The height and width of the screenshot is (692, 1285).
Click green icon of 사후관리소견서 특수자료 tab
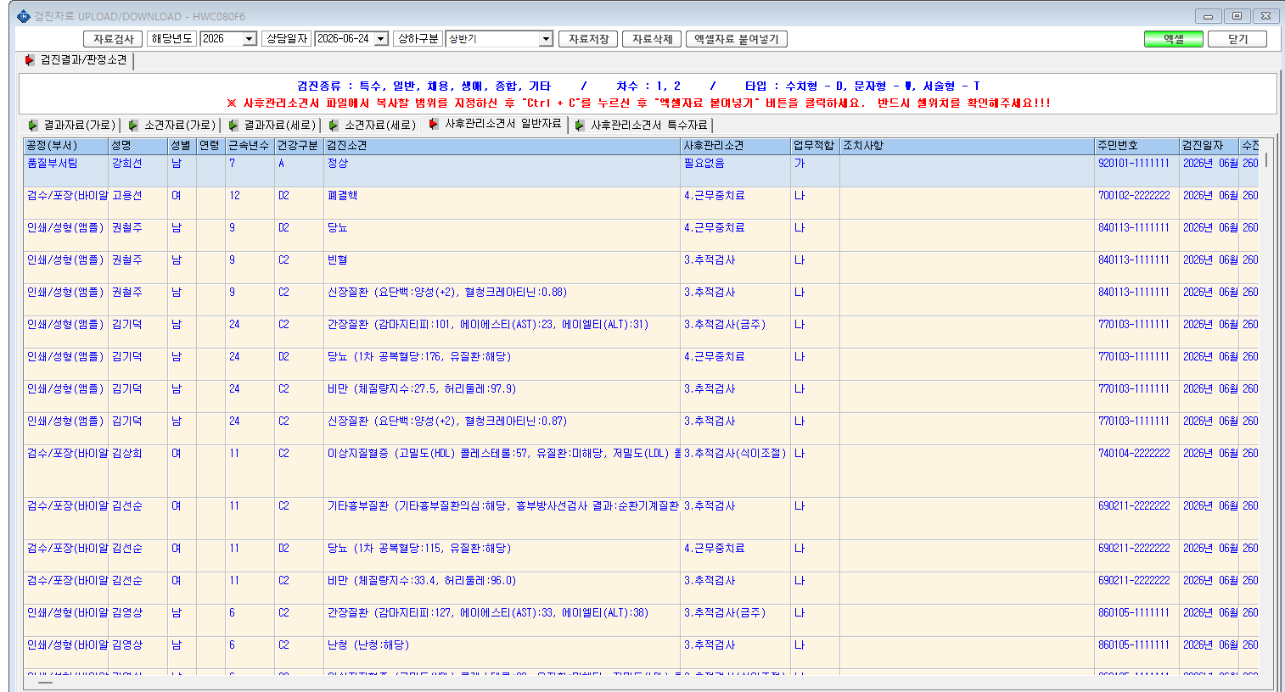pos(580,125)
